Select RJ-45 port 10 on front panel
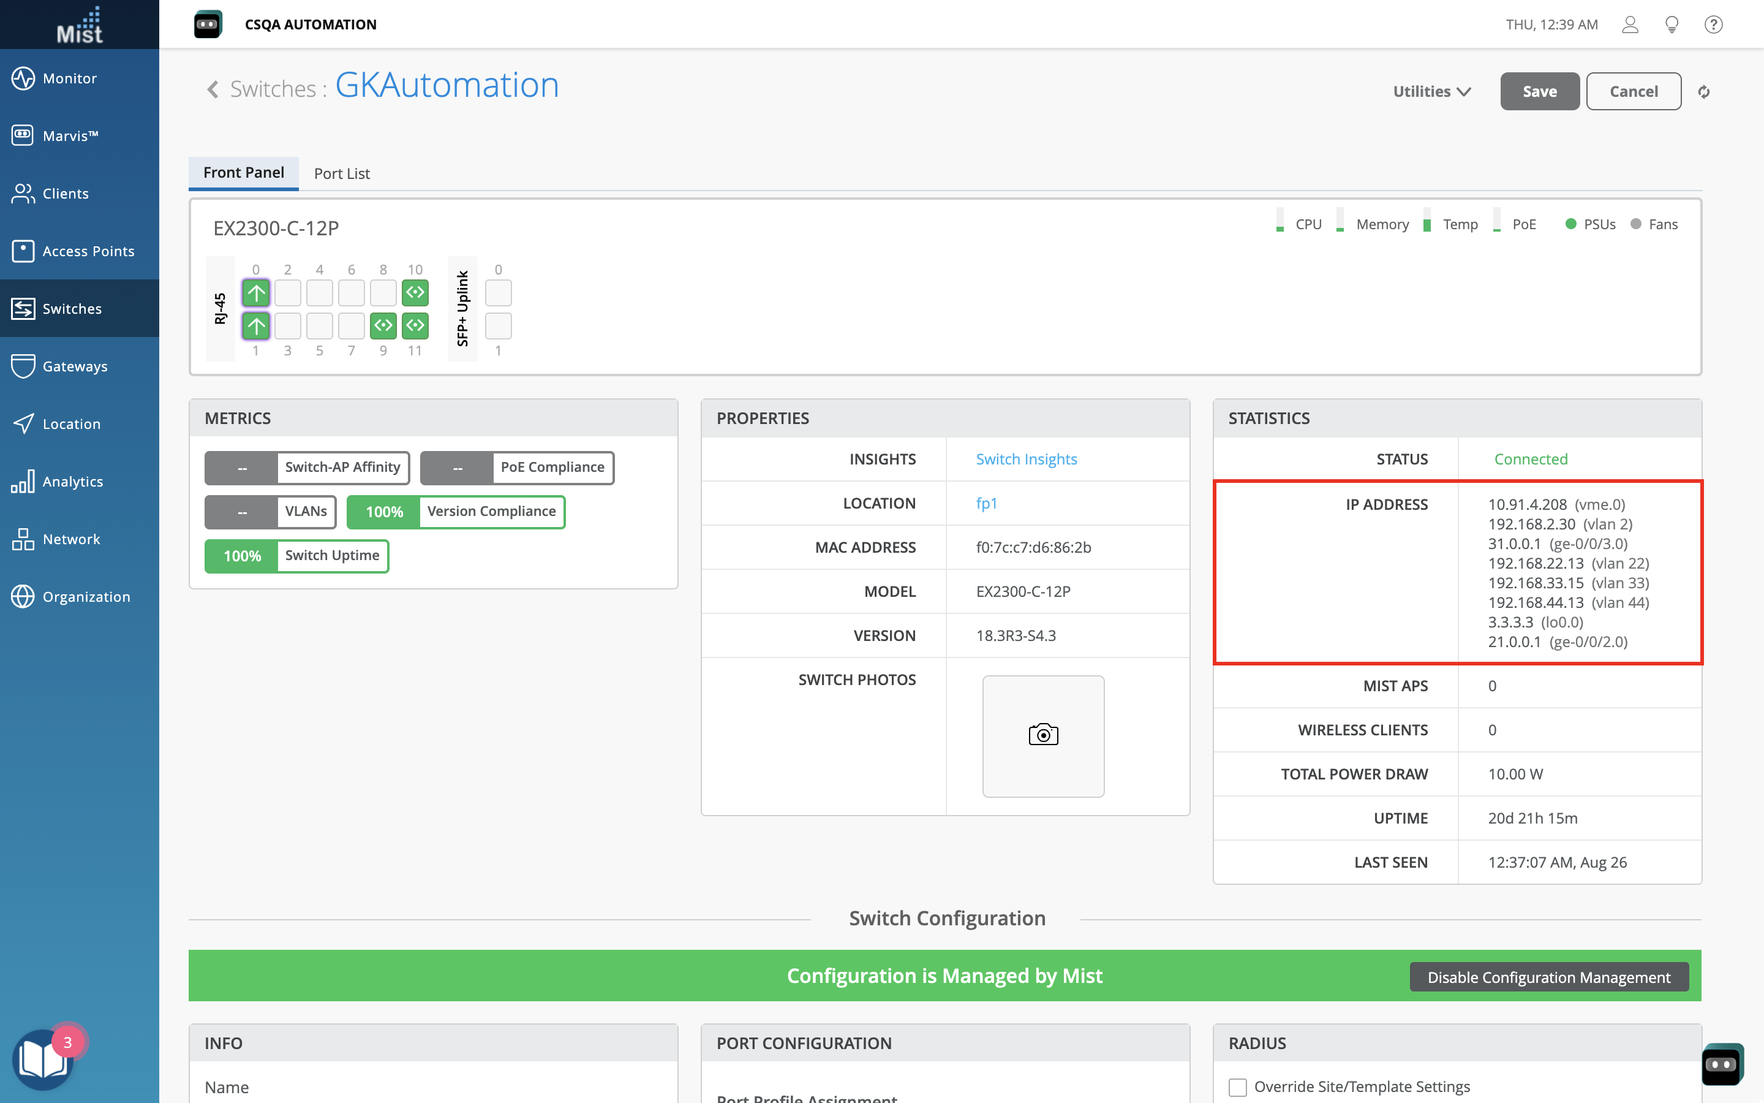The width and height of the screenshot is (1764, 1103). [x=415, y=294]
